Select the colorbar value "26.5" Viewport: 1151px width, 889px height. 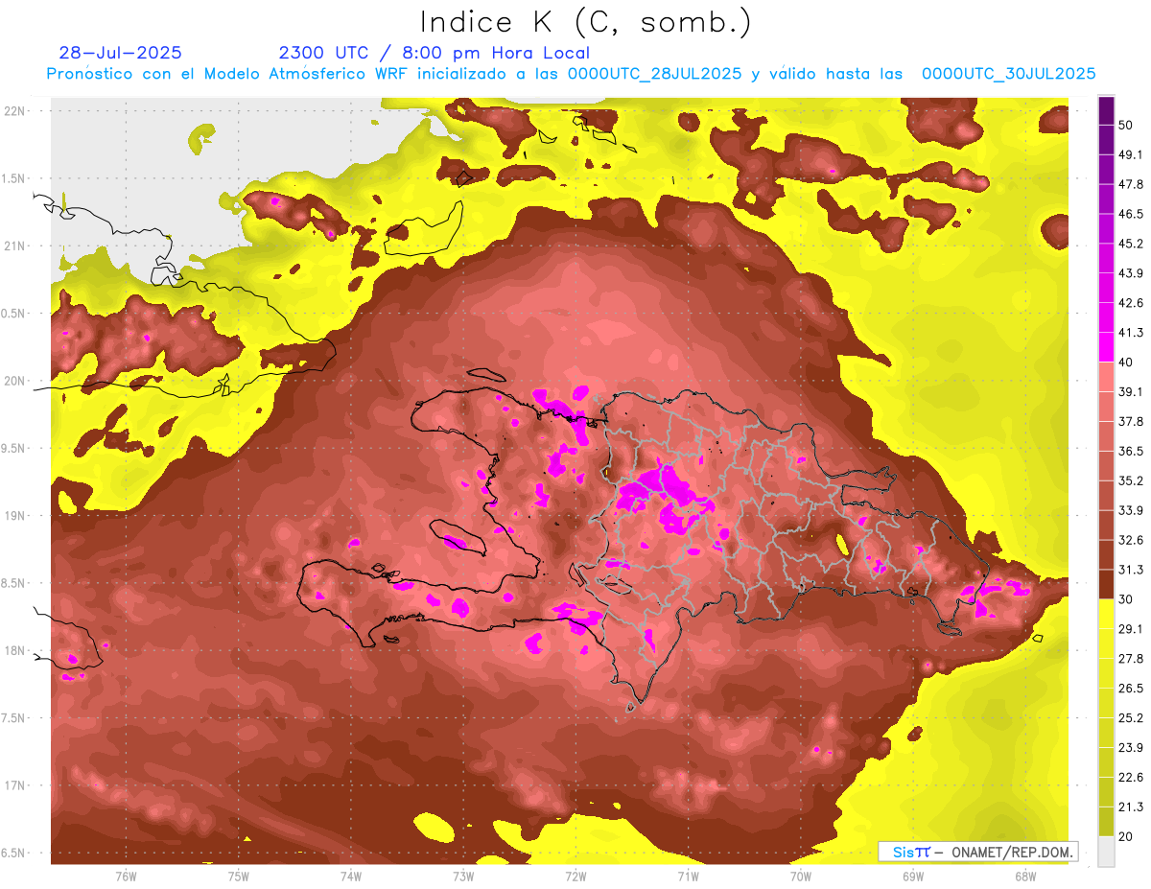click(x=1130, y=689)
